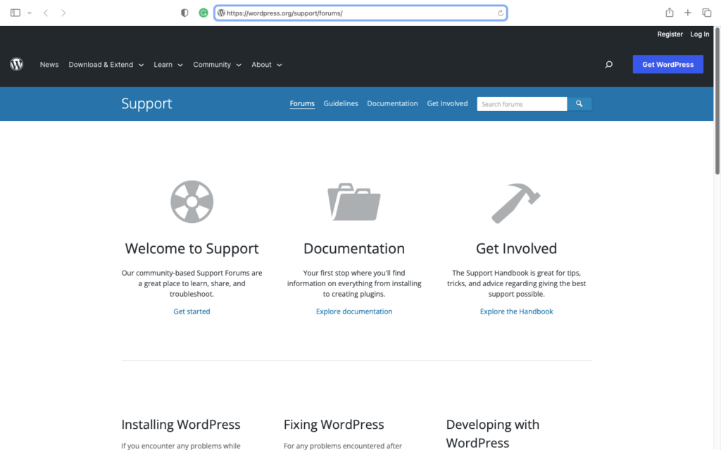Viewport: 721px width, 450px height.
Task: Show tab overview icon
Action: (x=707, y=13)
